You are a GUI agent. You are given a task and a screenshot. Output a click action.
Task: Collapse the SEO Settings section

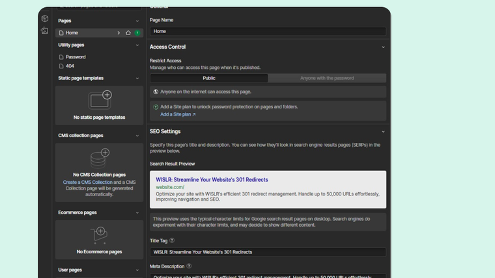[383, 132]
